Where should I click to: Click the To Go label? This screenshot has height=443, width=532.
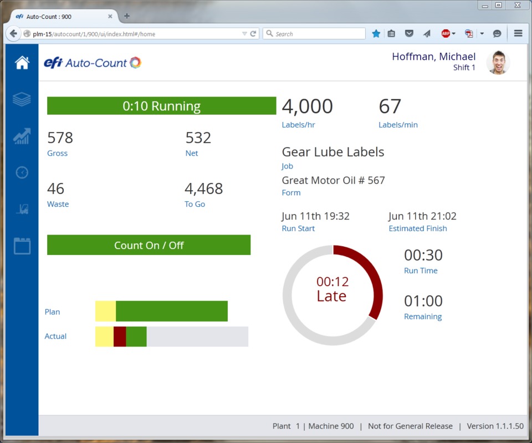(195, 204)
